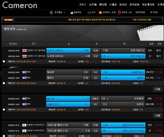Click the thumbs-up recommend icon
Viewport: 164px width, 137px height.
click(72, 13)
